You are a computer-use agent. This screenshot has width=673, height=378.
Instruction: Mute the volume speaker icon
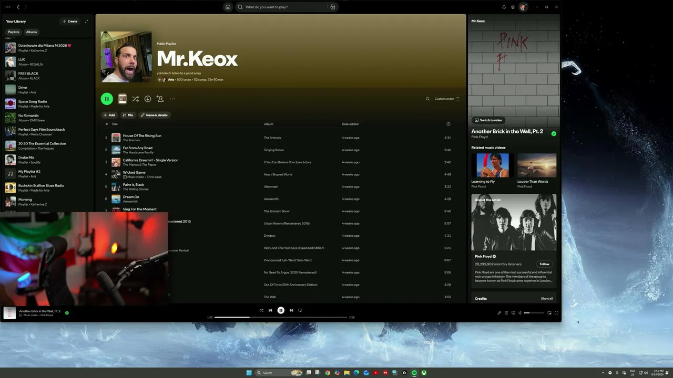pyautogui.click(x=520, y=313)
